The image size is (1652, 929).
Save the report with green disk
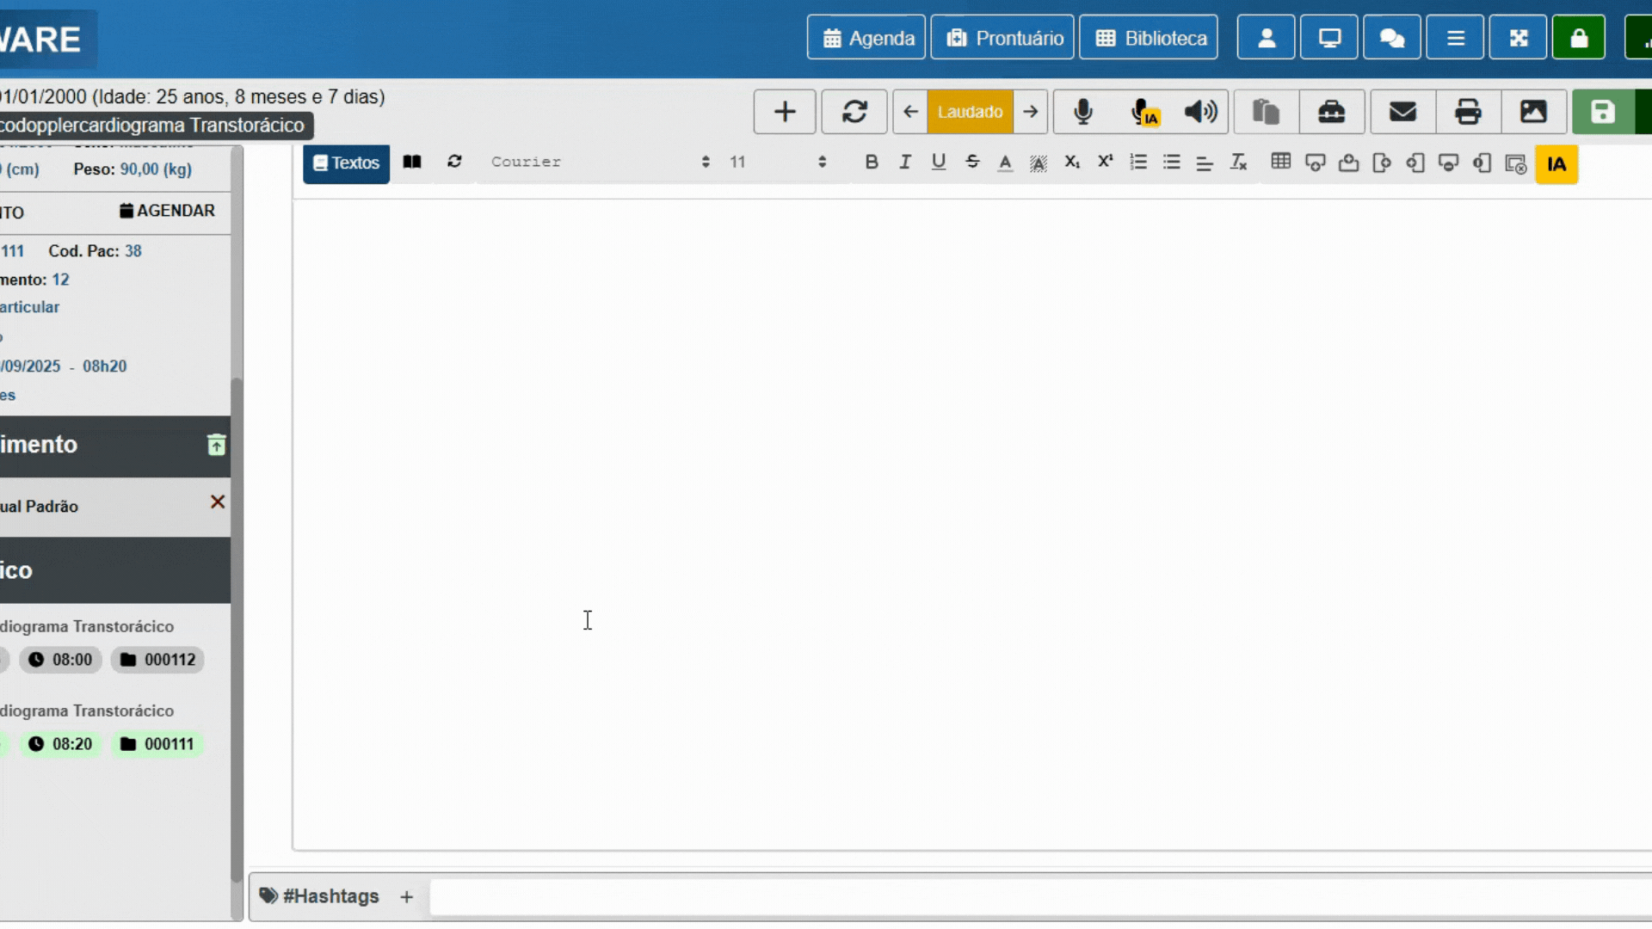tap(1602, 112)
